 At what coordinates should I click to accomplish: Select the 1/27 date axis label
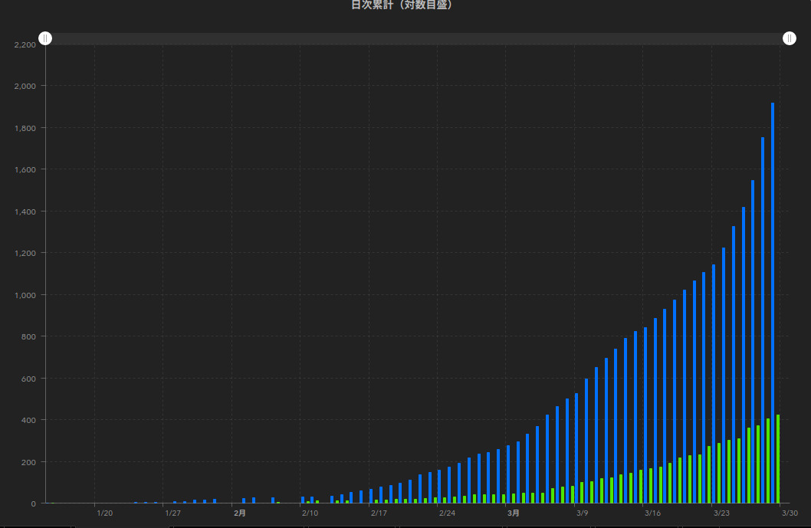(x=173, y=513)
